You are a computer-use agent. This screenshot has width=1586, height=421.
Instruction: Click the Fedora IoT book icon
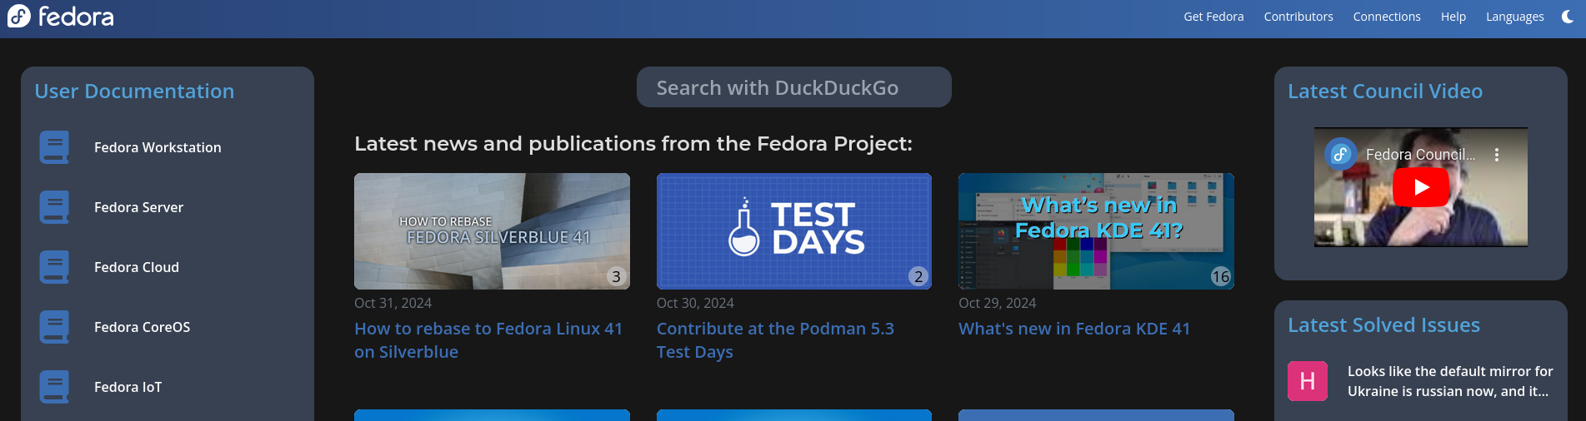point(54,387)
